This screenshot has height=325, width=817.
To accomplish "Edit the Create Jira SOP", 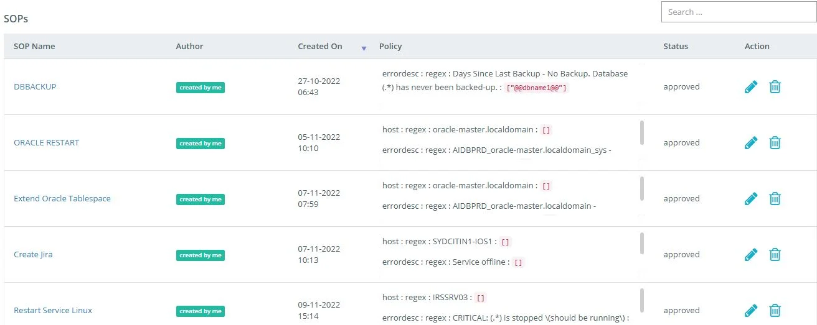I will 751,255.
